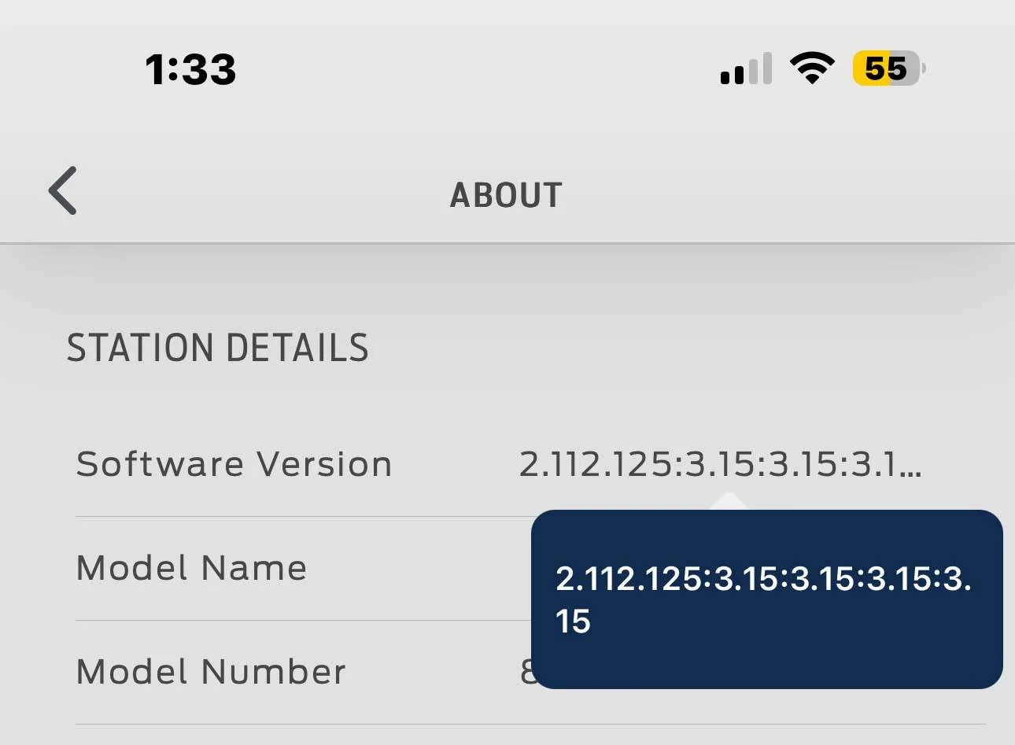The image size is (1015, 745).
Task: Tap the full version text in tooltip
Action: [x=763, y=579]
